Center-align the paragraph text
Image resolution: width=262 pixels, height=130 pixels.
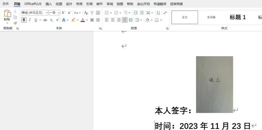(113, 20)
